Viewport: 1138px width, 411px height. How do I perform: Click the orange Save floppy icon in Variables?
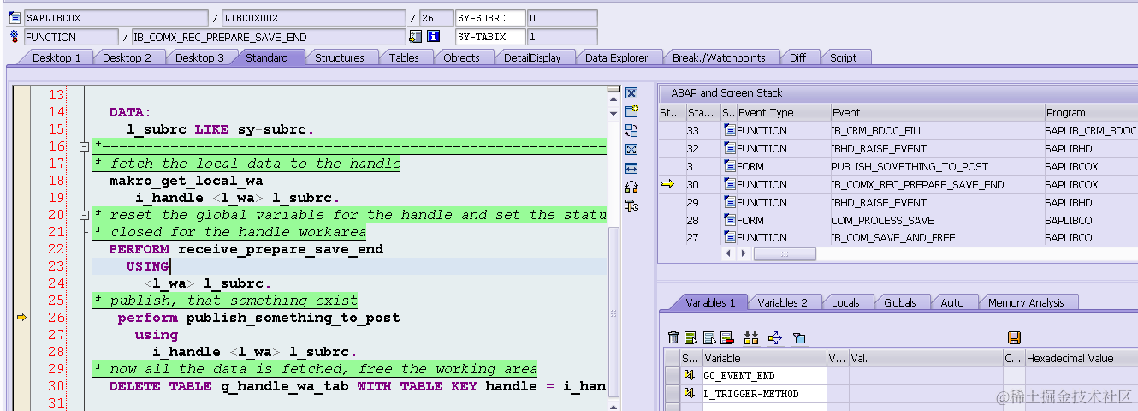(x=1015, y=338)
